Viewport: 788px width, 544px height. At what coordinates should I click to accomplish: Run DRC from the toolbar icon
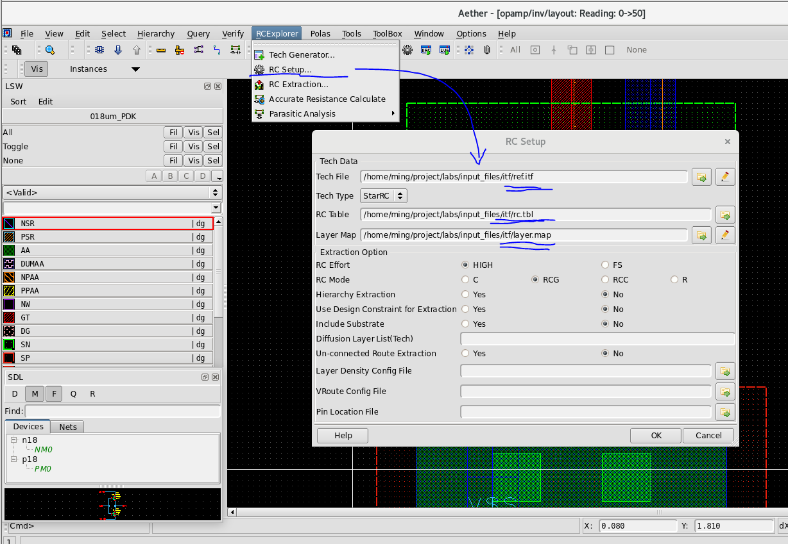click(427, 50)
